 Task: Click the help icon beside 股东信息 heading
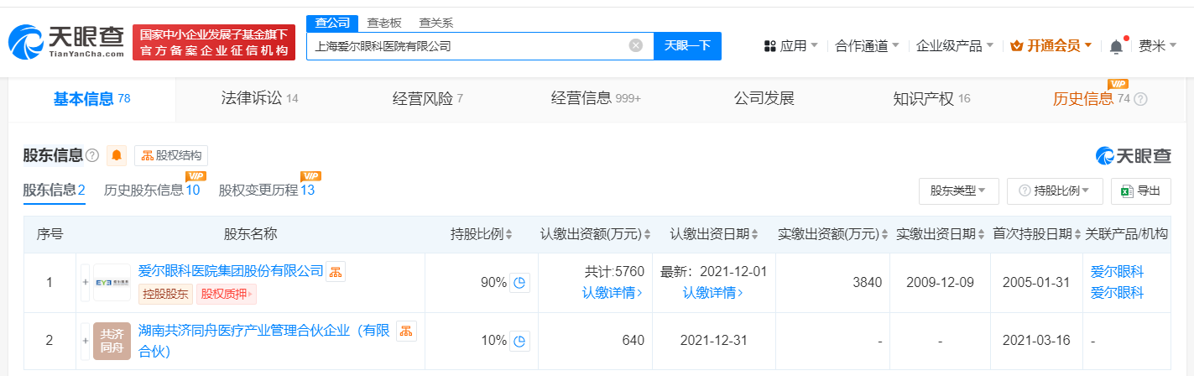[92, 155]
